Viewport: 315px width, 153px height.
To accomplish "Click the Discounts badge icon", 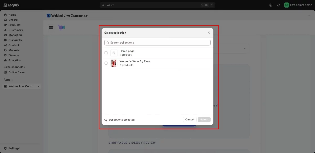I will (x=6, y=40).
